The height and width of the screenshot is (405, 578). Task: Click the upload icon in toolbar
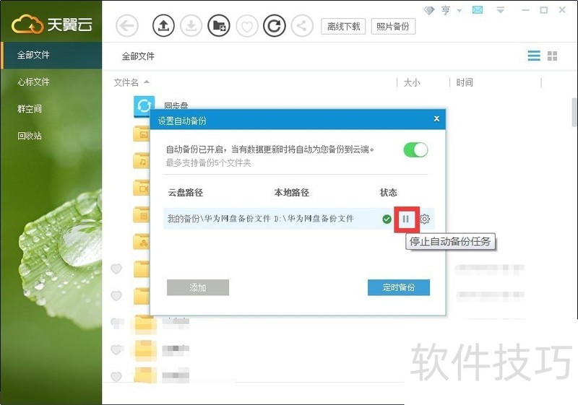(x=164, y=27)
